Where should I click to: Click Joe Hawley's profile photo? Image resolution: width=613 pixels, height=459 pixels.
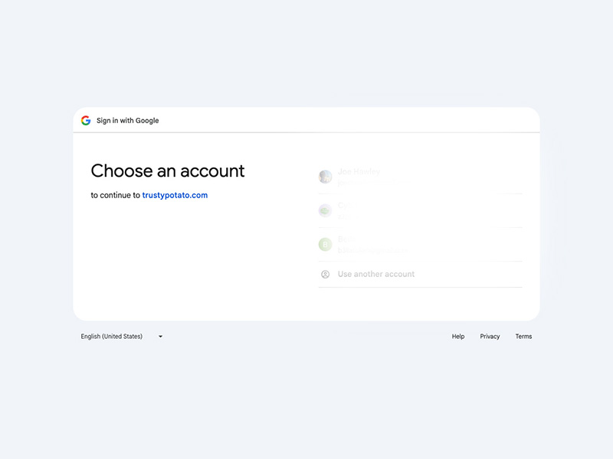(x=325, y=177)
